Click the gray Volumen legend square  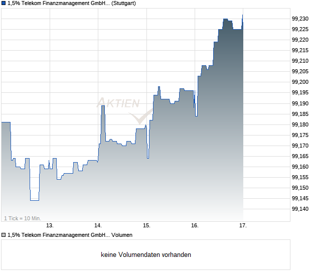4,234
